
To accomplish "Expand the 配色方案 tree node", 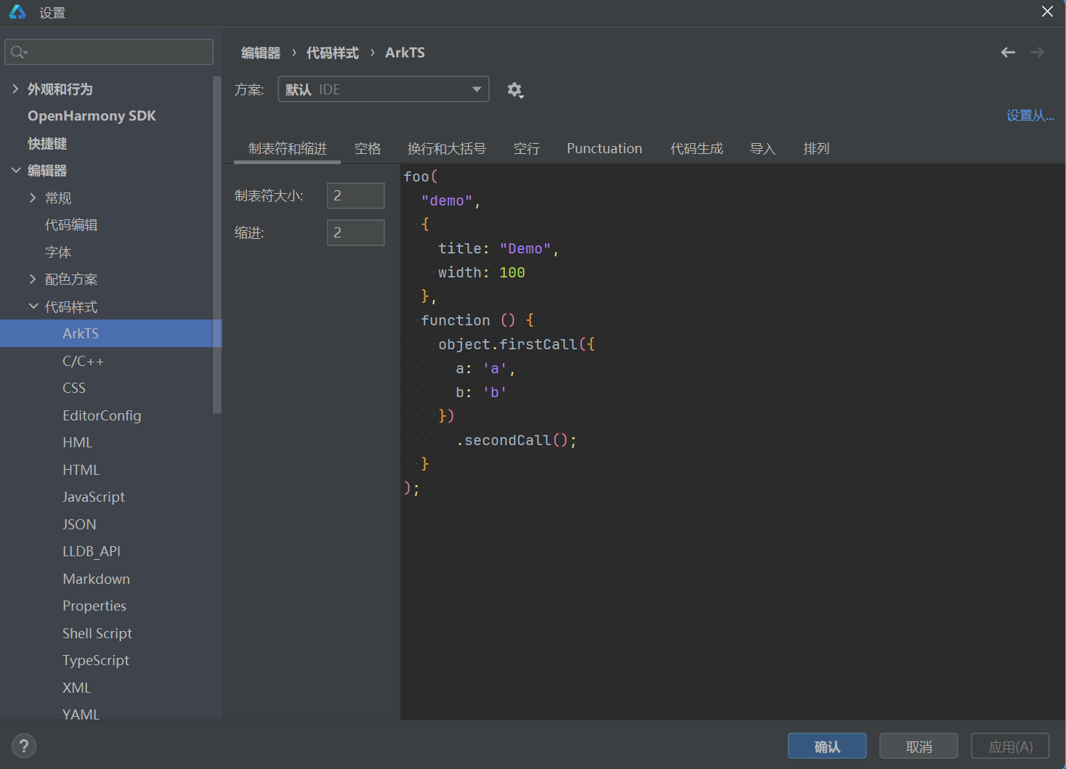I will 33,279.
